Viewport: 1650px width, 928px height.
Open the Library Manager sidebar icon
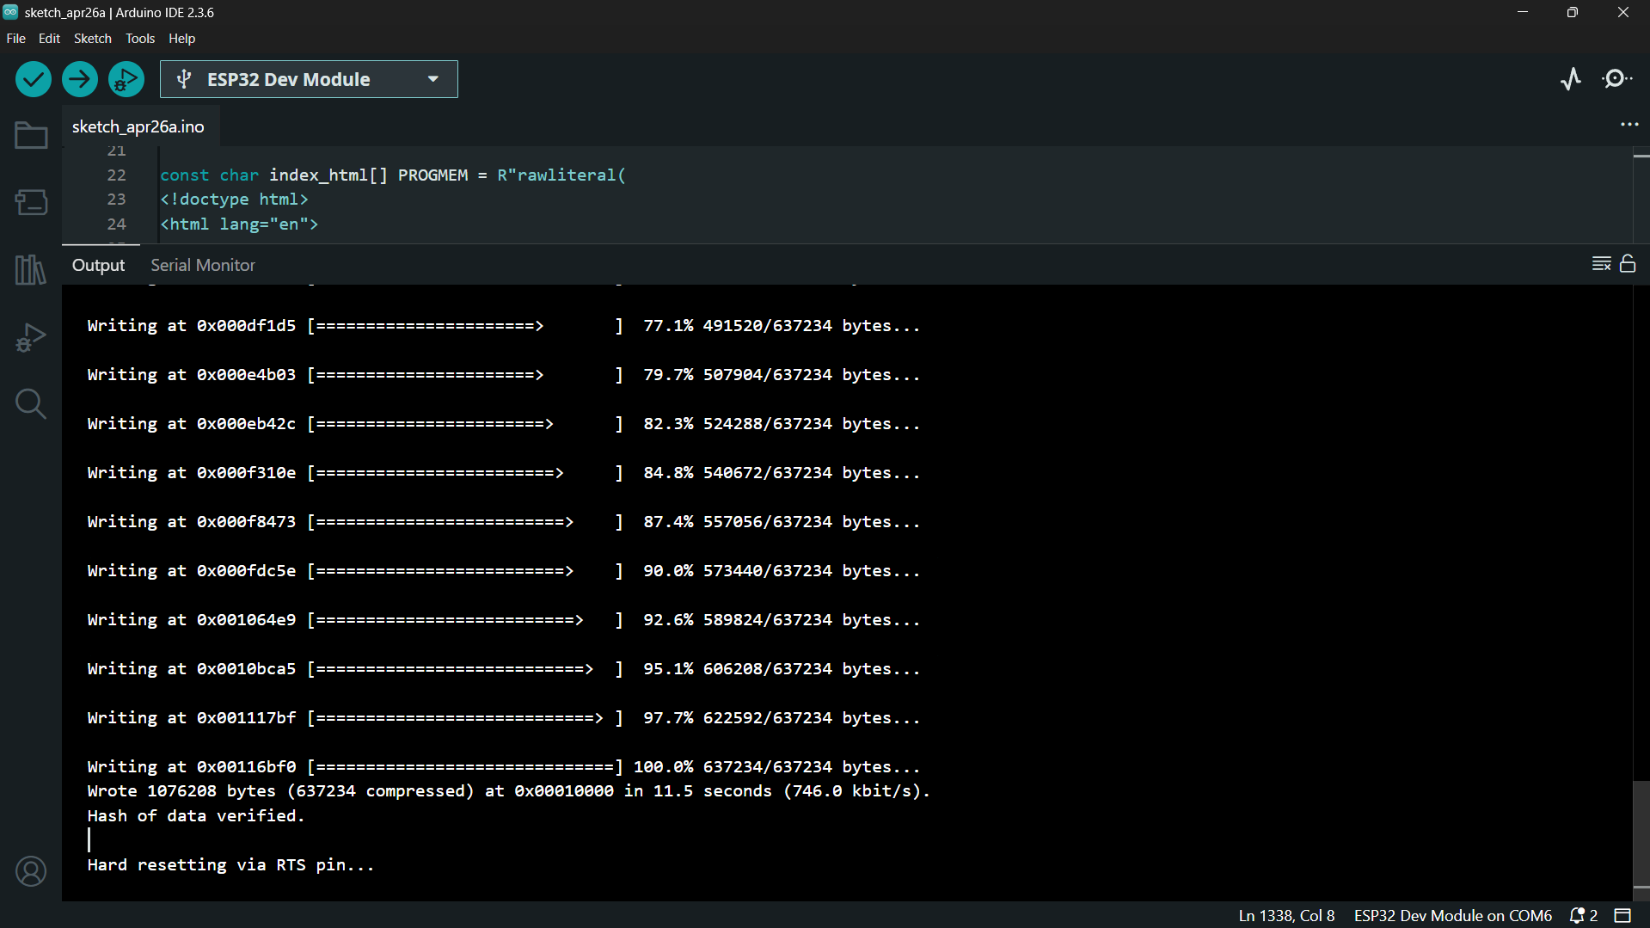[31, 269]
